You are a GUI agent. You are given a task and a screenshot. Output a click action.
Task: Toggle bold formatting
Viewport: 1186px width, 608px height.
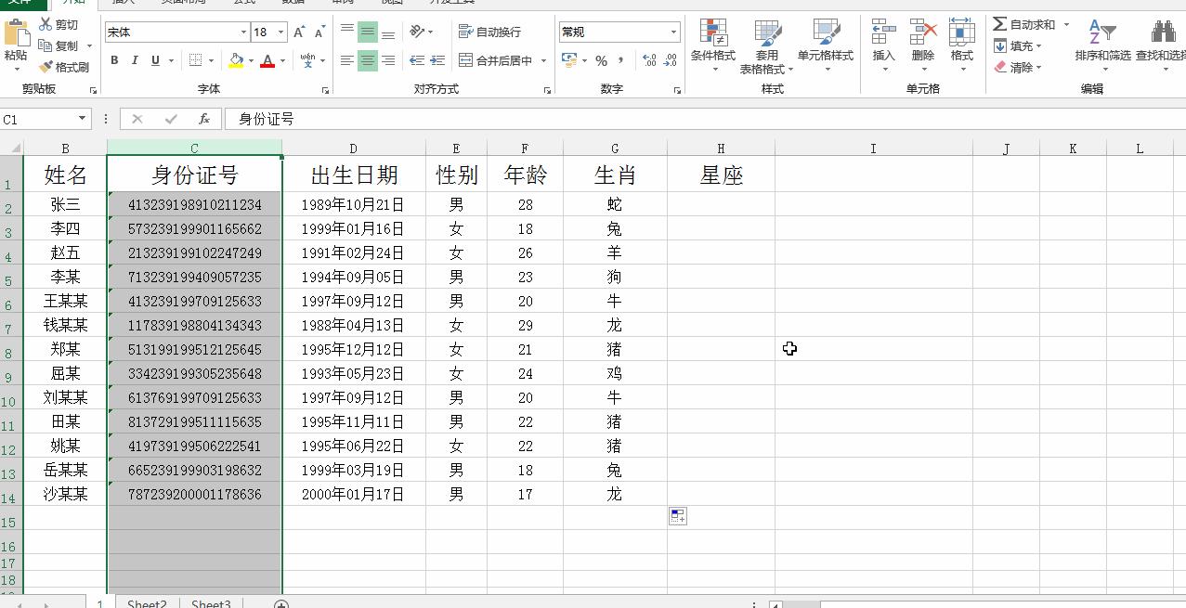(x=114, y=59)
